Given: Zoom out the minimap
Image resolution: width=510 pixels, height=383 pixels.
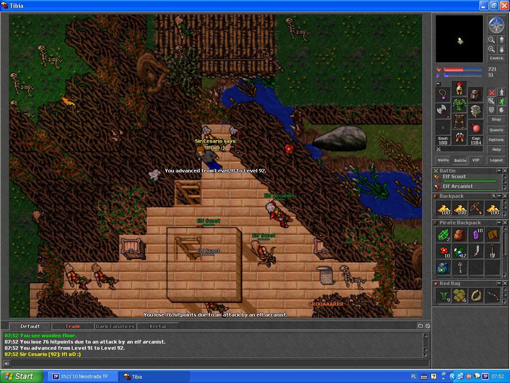Looking at the screenshot, I should pos(491,40).
